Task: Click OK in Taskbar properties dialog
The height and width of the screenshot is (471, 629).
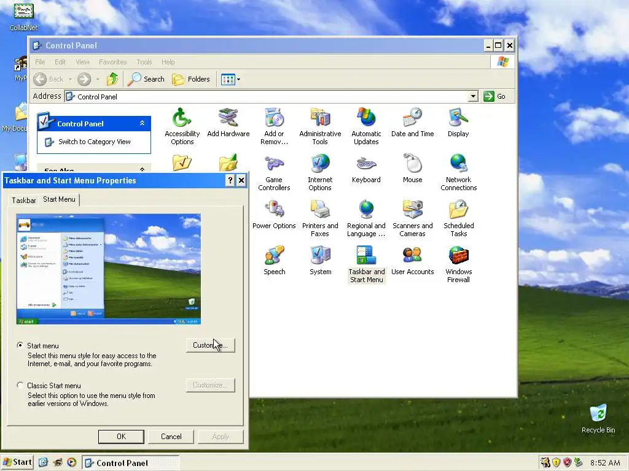Action: point(121,437)
